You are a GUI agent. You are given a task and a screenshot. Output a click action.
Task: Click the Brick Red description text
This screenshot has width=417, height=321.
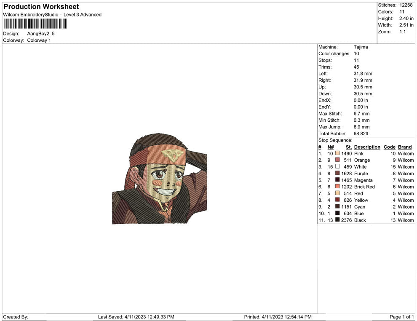pyautogui.click(x=364, y=187)
